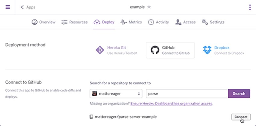
Task: Click the GitHub octocat icon
Action: [155, 50]
